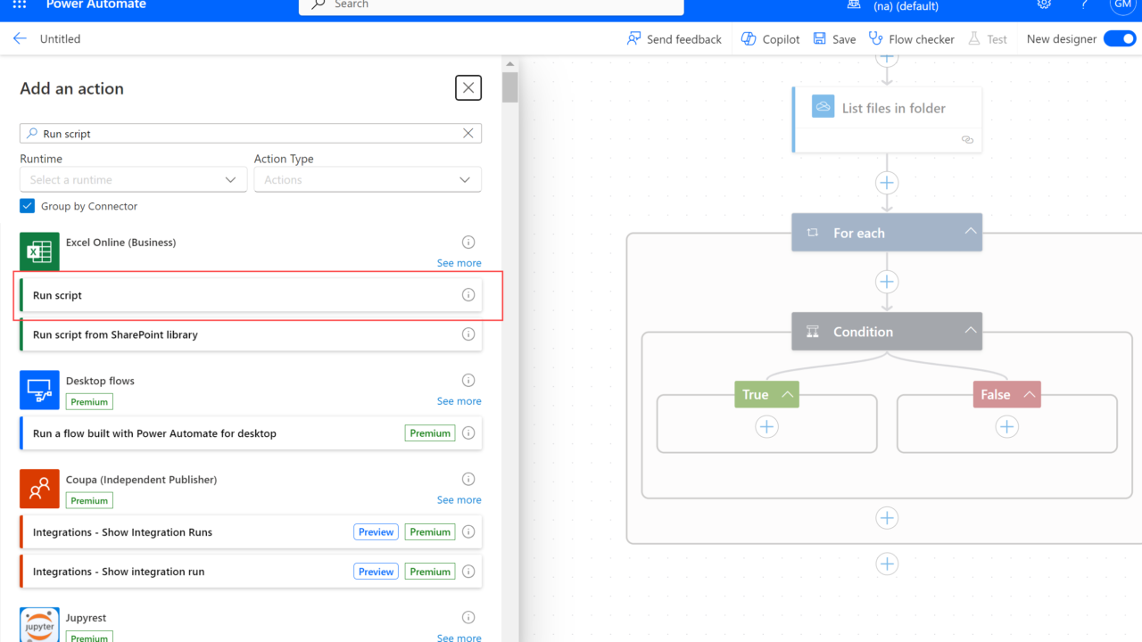Click the Jupyrest connector icon
Image resolution: width=1142 pixels, height=642 pixels.
(x=39, y=625)
